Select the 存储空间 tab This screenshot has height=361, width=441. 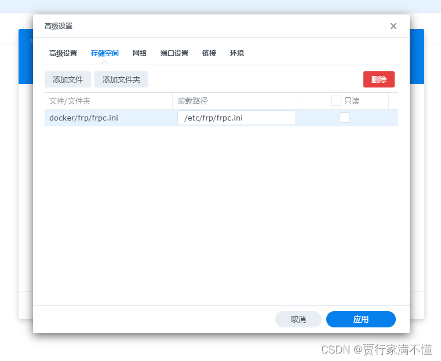[x=105, y=53]
